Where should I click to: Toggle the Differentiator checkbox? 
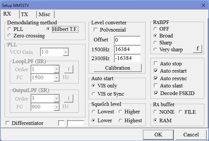(x=8, y=123)
